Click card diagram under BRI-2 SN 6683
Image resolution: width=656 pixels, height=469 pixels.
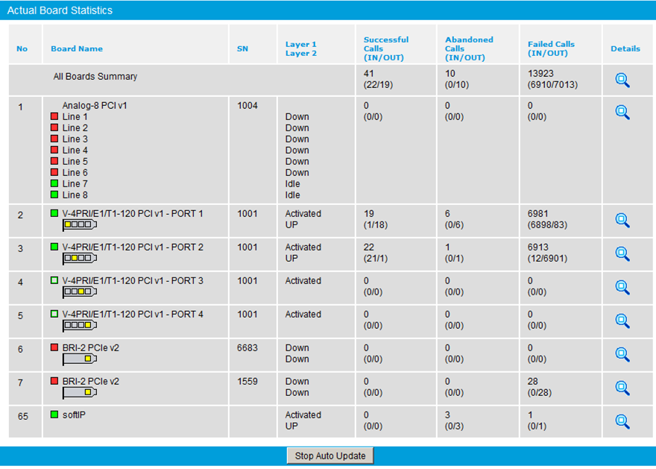pyautogui.click(x=80, y=359)
